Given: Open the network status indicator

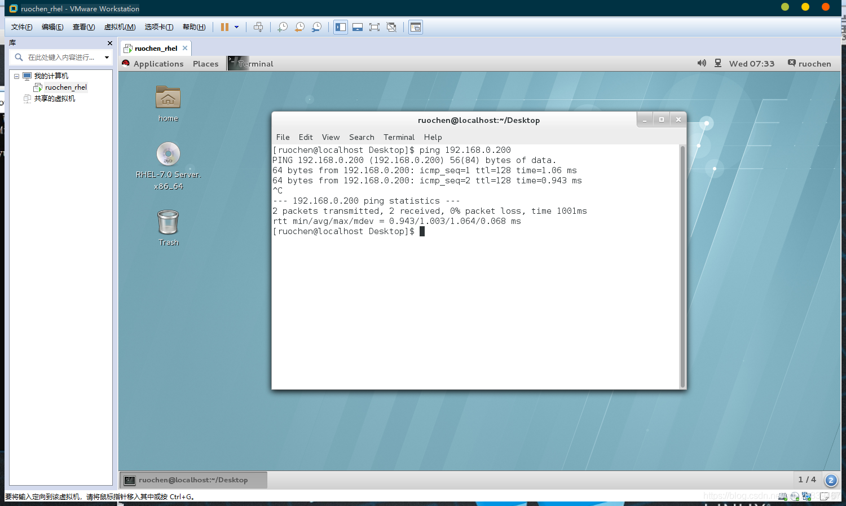Looking at the screenshot, I should 718,63.
